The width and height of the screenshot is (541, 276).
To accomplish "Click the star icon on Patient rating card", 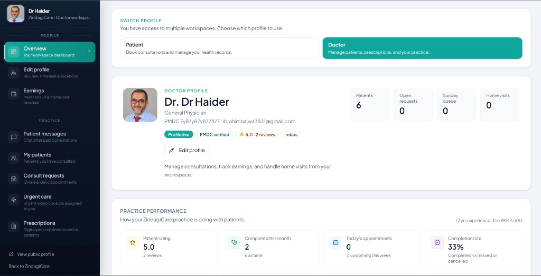I will coord(133,243).
